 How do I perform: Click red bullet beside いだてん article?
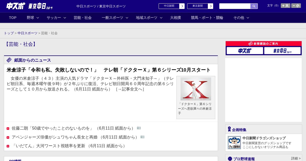pyautogui.click(x=8, y=146)
